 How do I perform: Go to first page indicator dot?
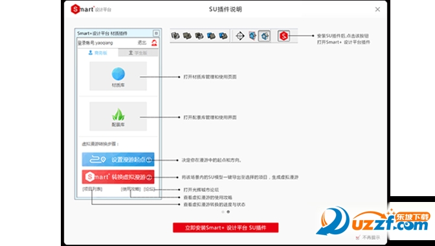click(x=223, y=212)
